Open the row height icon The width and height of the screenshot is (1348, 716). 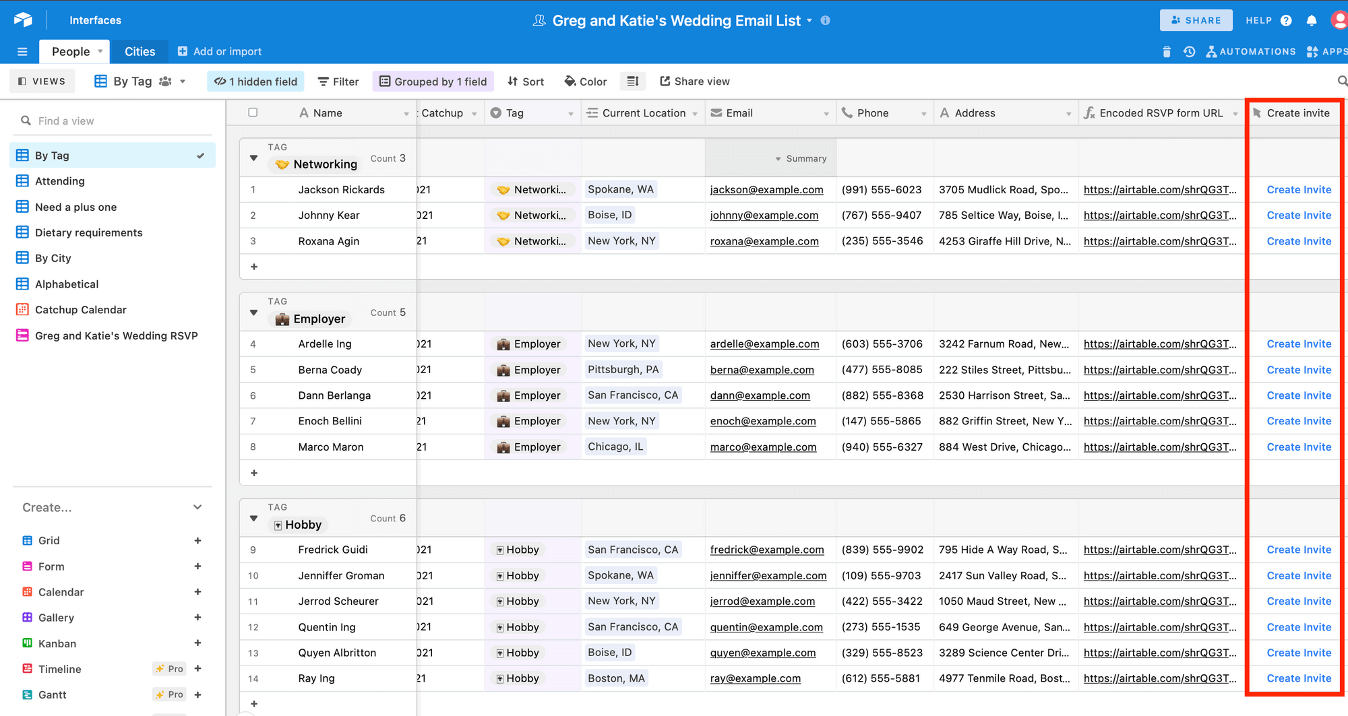tap(632, 82)
